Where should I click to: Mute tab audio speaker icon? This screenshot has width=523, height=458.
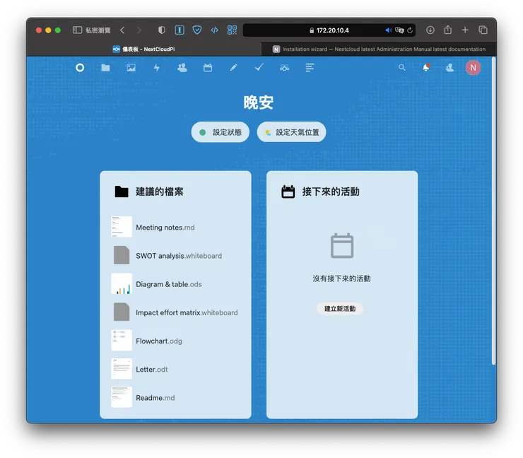click(389, 30)
